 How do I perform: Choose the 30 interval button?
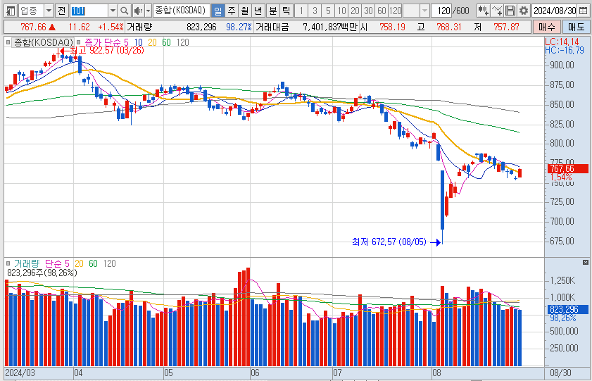[368, 11]
